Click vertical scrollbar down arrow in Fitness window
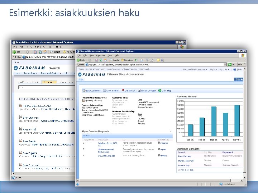The image size is (258, 193). (244, 177)
